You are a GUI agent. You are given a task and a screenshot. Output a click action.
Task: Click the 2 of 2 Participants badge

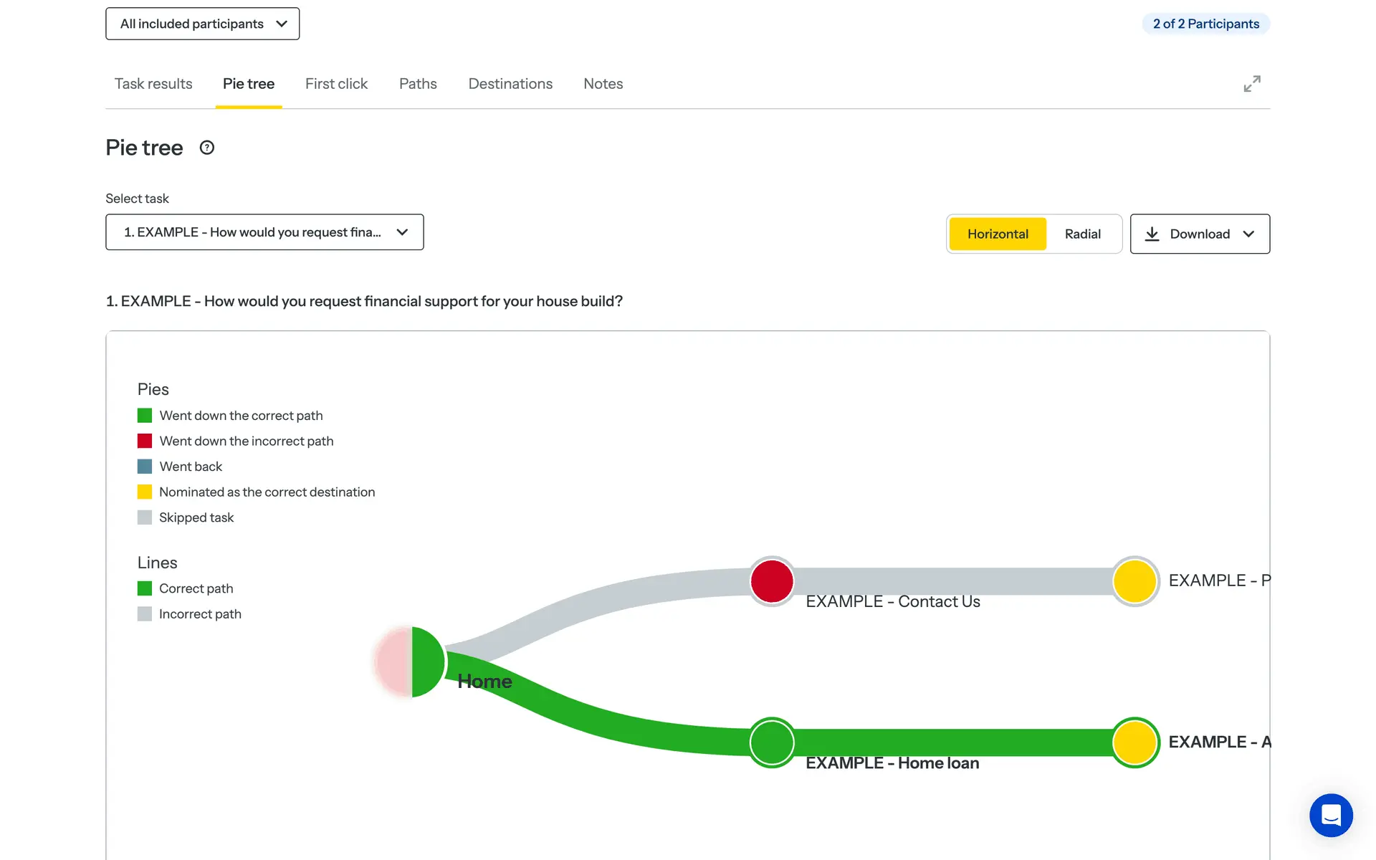pos(1205,24)
